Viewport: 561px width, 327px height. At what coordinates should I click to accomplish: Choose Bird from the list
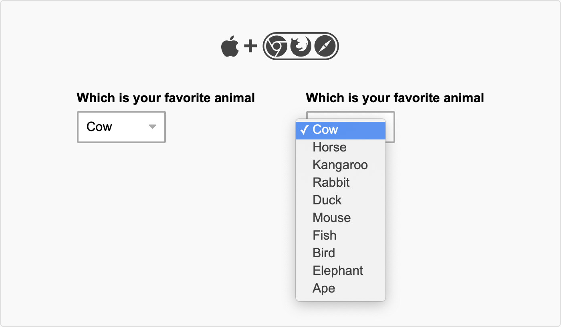tap(341, 253)
